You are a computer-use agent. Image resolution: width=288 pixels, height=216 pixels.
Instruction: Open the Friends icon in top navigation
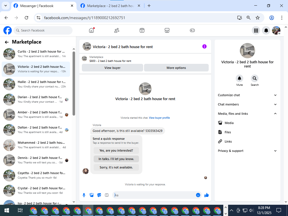[x=117, y=30]
